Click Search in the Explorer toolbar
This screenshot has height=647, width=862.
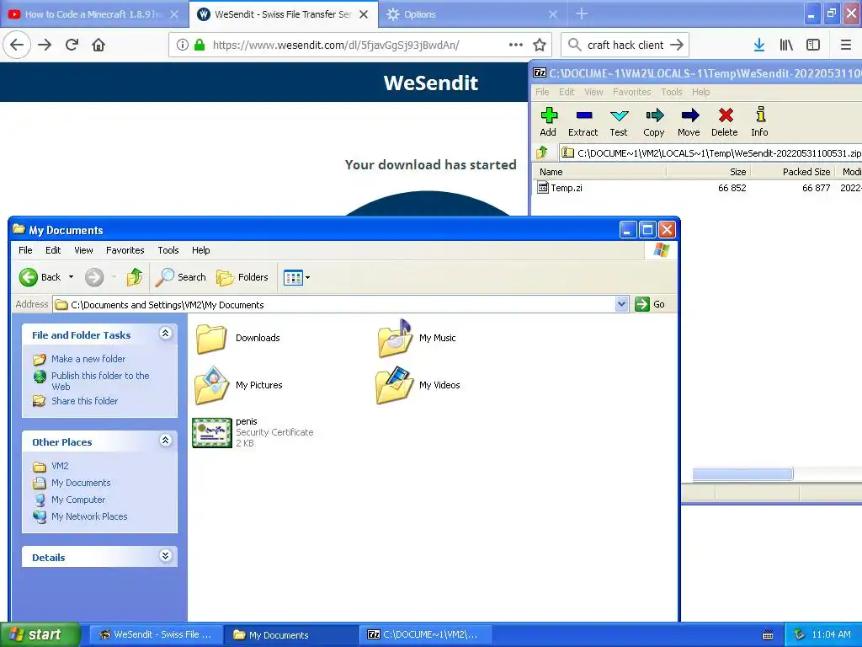pyautogui.click(x=181, y=276)
